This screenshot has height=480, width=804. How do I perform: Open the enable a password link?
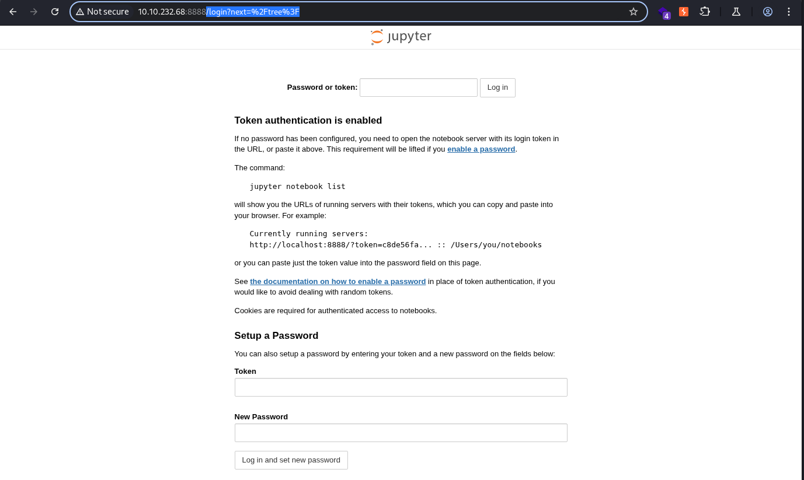tap(481, 149)
